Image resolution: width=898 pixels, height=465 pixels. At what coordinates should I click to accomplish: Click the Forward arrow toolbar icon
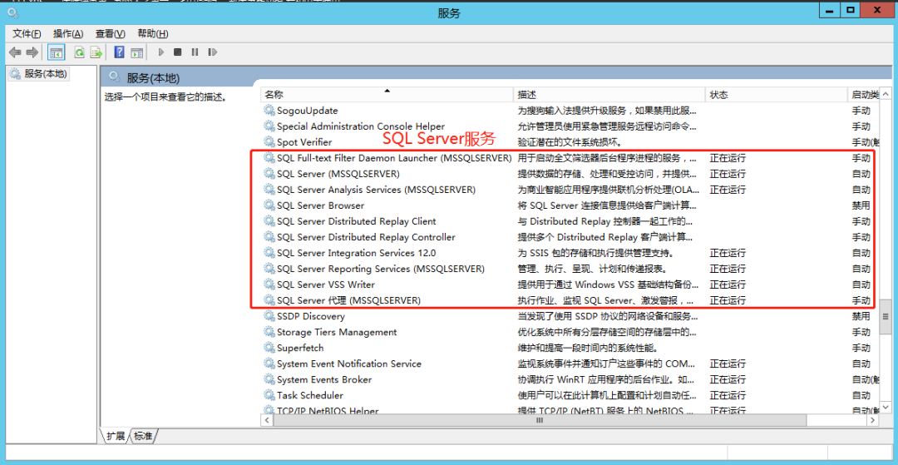32,52
